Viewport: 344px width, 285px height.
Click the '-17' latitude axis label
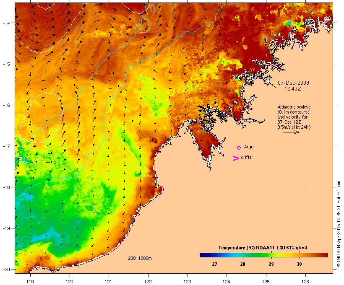6,146
